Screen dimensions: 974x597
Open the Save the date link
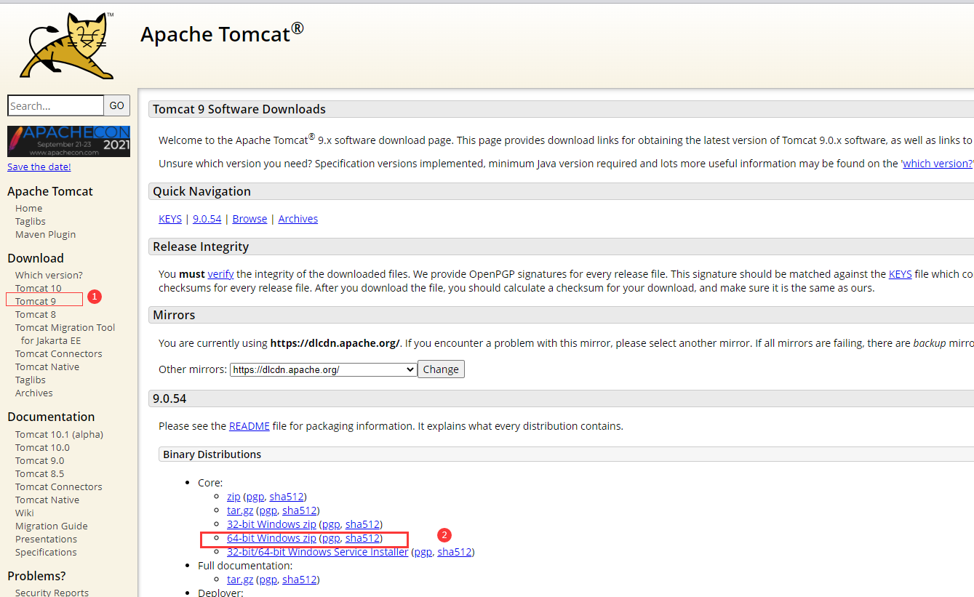point(39,167)
